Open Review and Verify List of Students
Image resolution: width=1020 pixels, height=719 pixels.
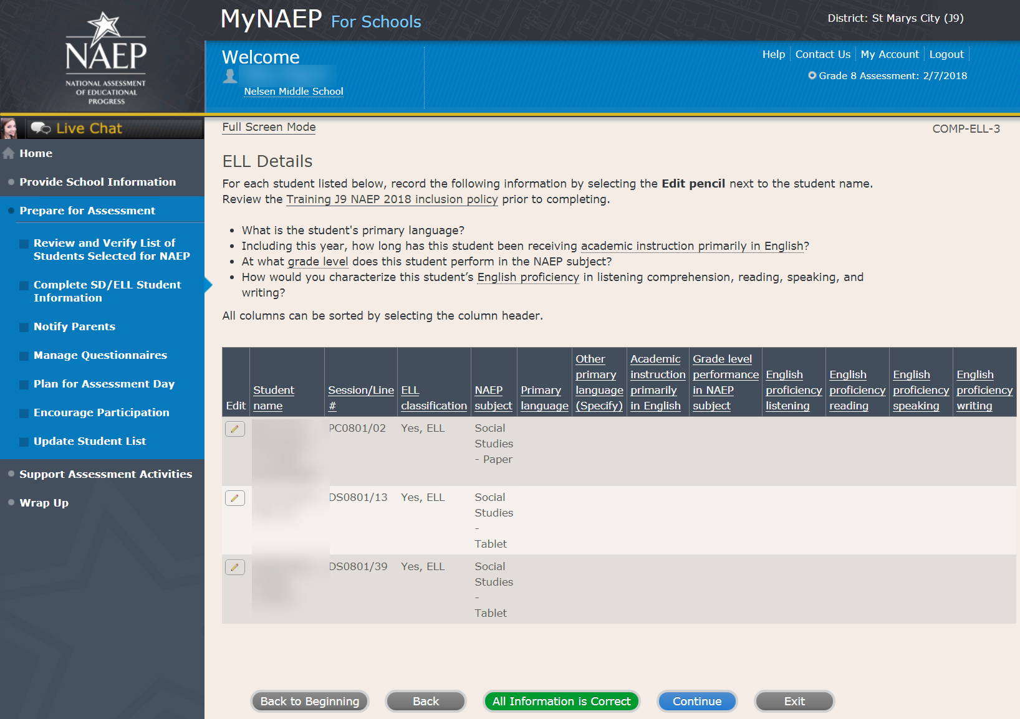coord(112,249)
